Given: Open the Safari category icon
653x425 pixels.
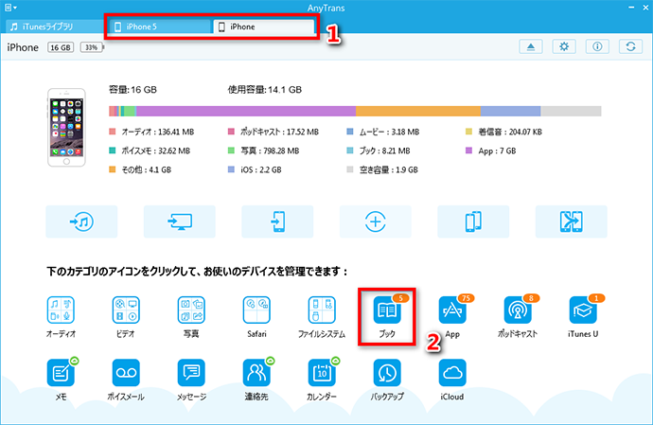Looking at the screenshot, I should (256, 310).
